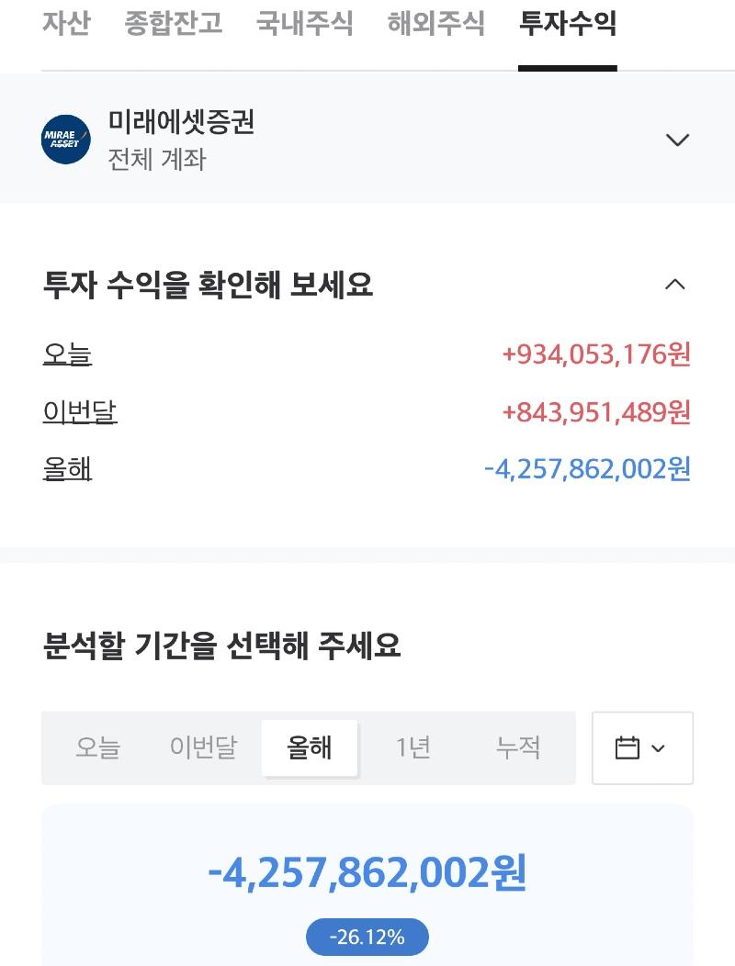
Task: Open dropdown arrow beside calendar icon
Action: click(x=658, y=748)
